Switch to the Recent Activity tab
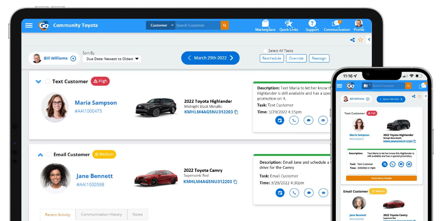Screen dimensions: 442x221 58,215
